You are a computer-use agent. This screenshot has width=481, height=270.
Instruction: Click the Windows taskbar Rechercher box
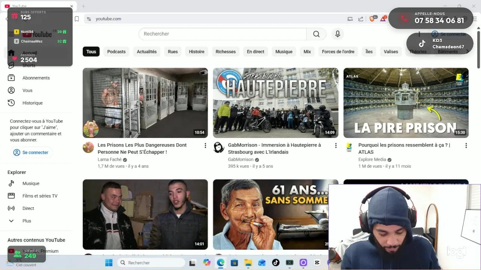pyautogui.click(x=150, y=262)
